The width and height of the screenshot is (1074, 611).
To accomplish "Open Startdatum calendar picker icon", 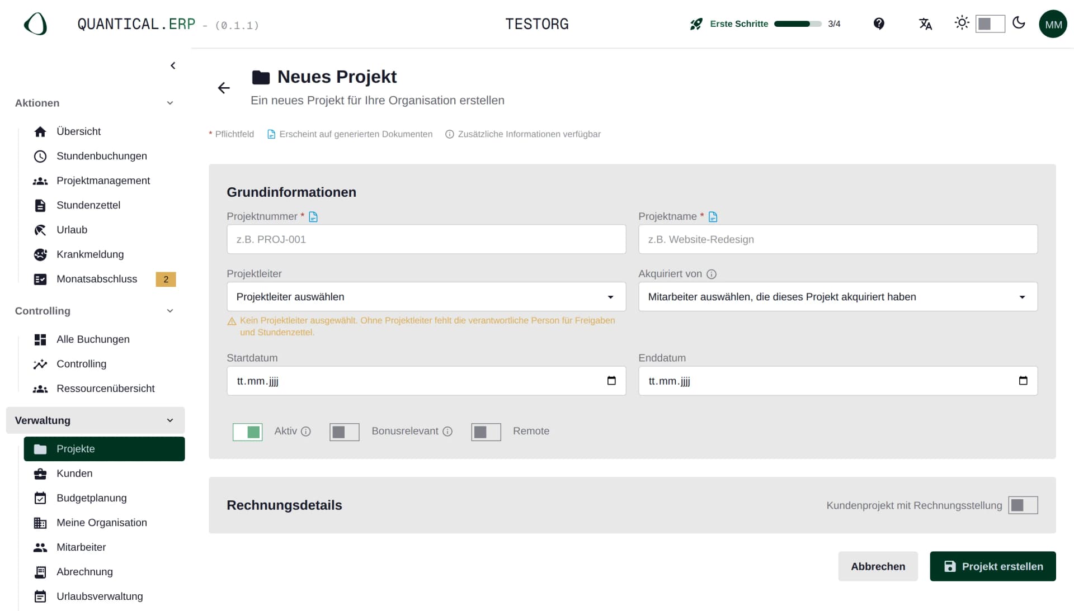I will [611, 381].
